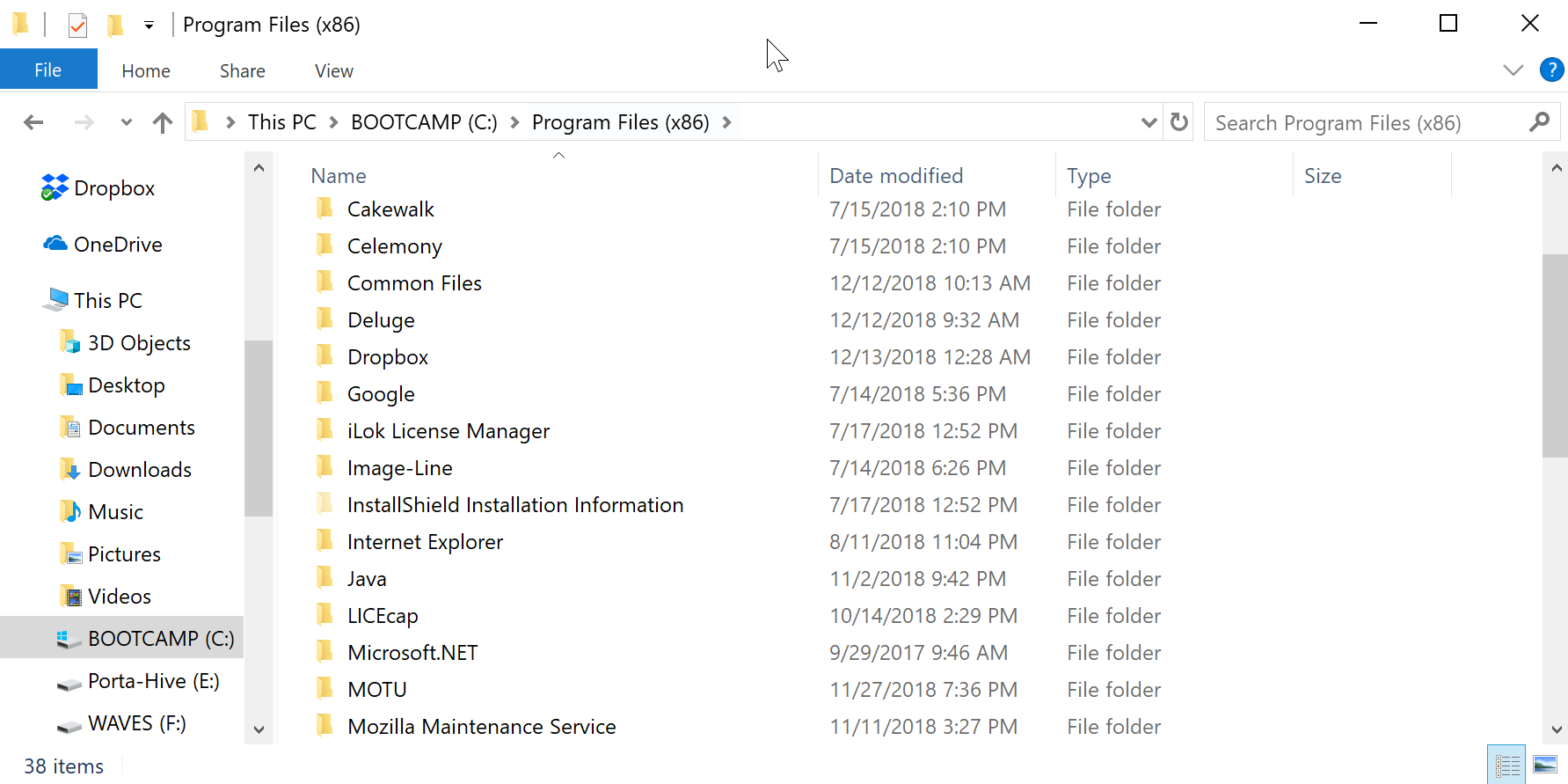Select the Internet Explorer folder
Image resolution: width=1568 pixels, height=784 pixels.
(425, 542)
